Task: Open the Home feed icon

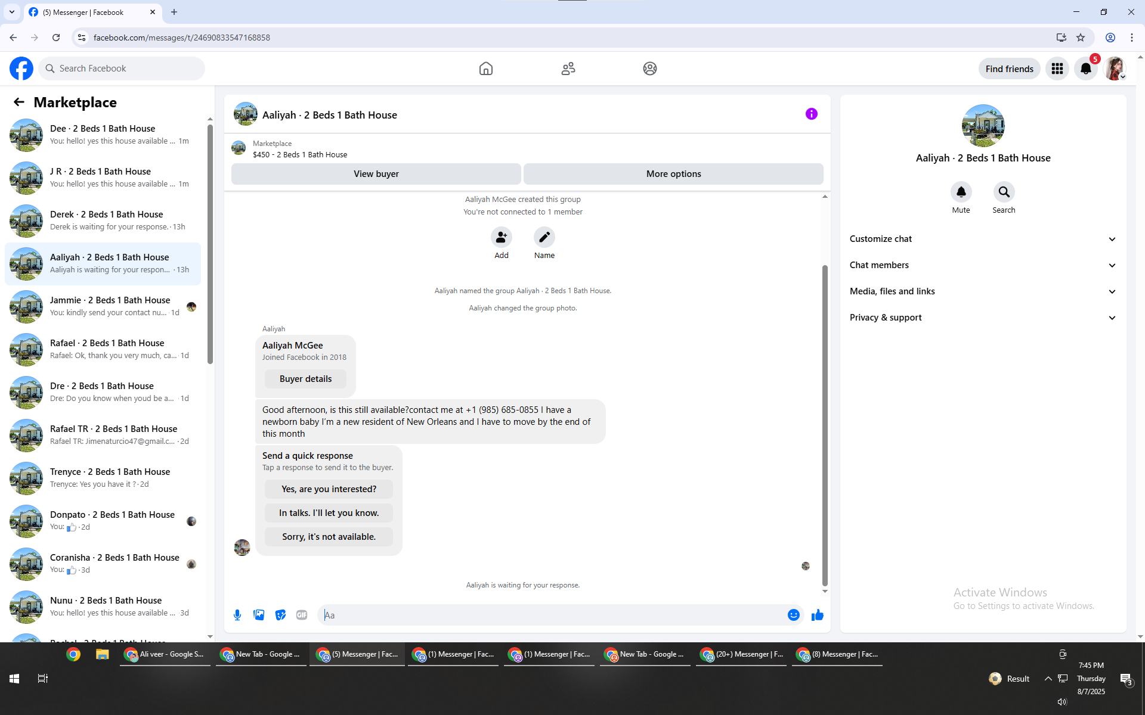Action: [x=486, y=69]
